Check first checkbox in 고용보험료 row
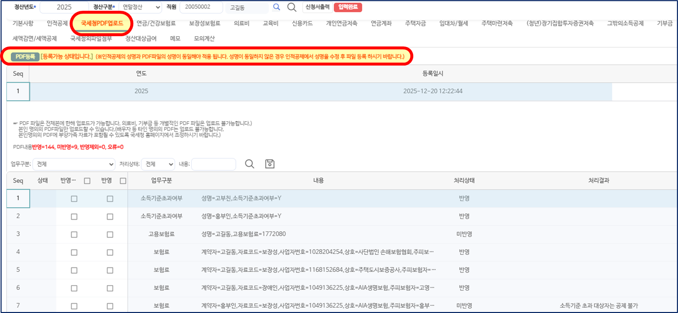This screenshot has height=313, width=678. [74, 234]
